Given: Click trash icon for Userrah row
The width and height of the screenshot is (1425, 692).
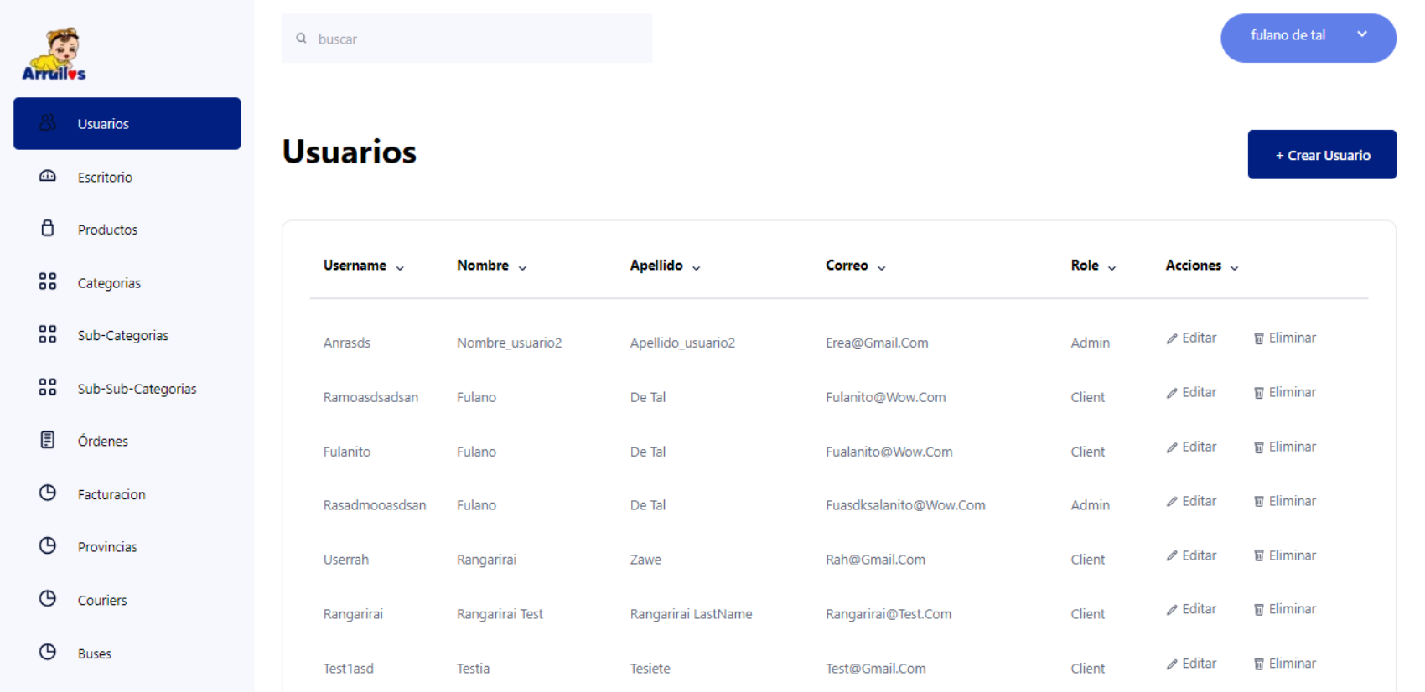Looking at the screenshot, I should point(1258,555).
